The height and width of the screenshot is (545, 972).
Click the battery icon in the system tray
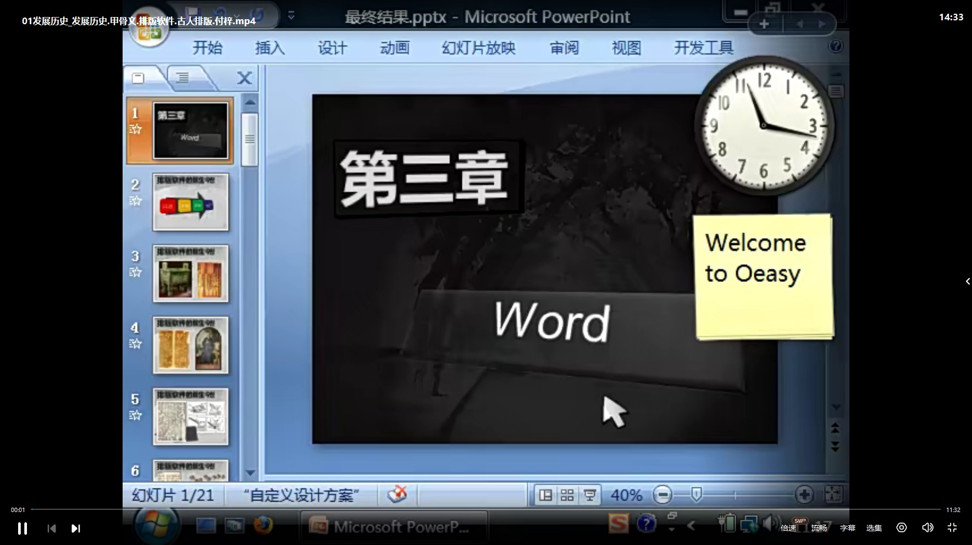pyautogui.click(x=727, y=523)
